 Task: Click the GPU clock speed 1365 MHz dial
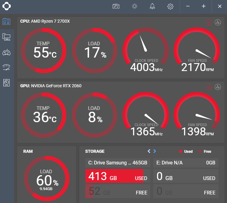(x=146, y=115)
